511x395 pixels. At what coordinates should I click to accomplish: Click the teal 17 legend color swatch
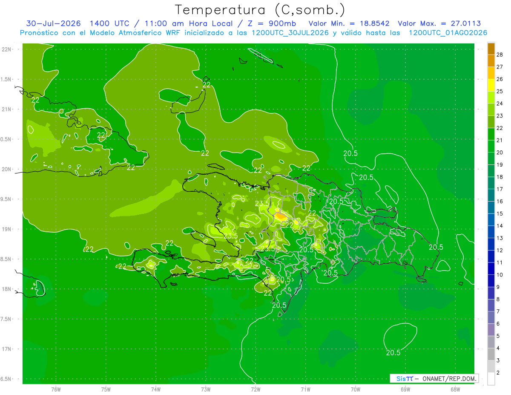pos(491,183)
